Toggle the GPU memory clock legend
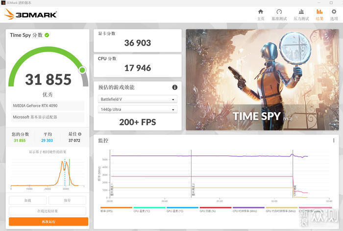This screenshot has height=231, width=343. coord(282,209)
